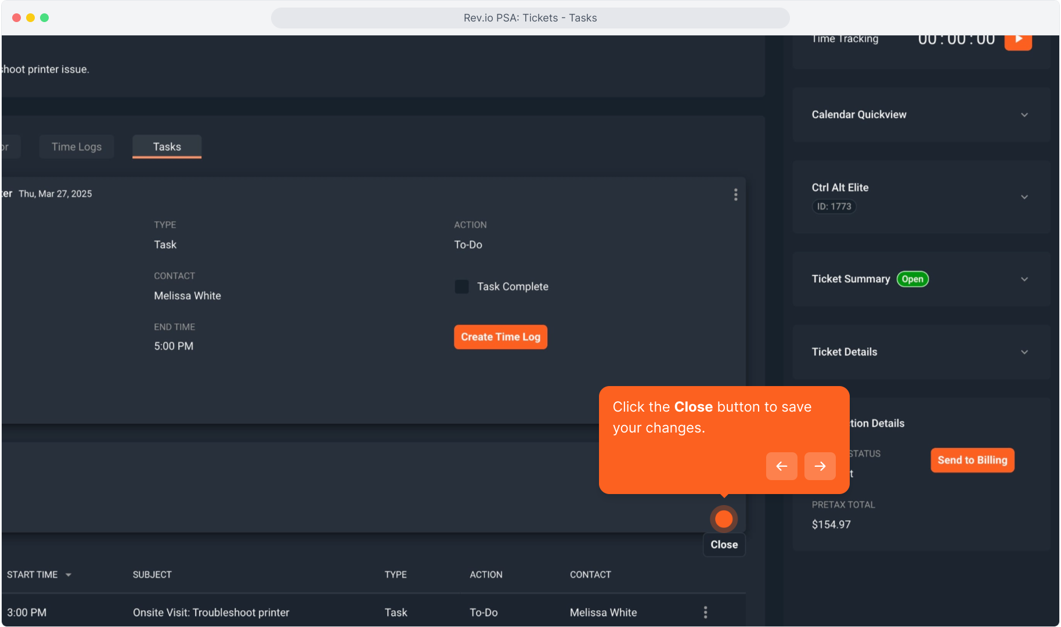The height and width of the screenshot is (627, 1061).
Task: Expand the Calendar Quickview panel
Action: (x=1024, y=115)
